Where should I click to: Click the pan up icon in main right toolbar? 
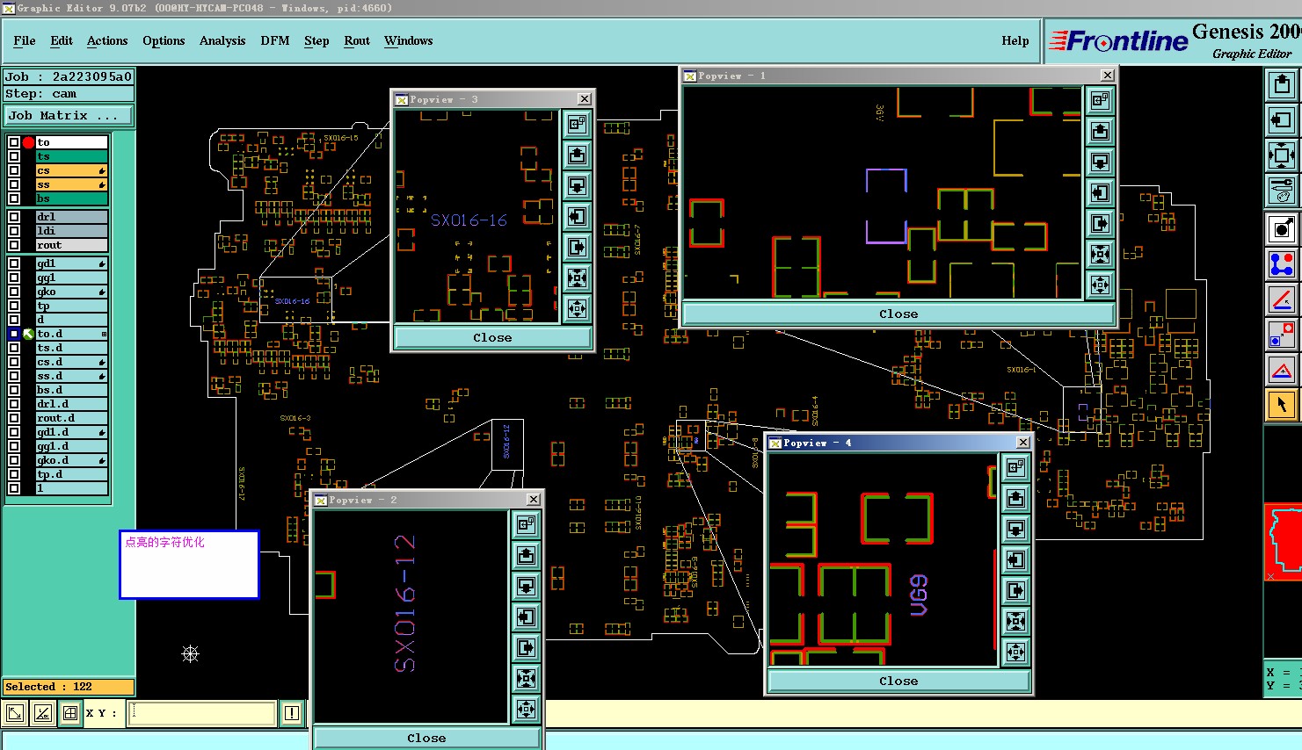[1282, 85]
